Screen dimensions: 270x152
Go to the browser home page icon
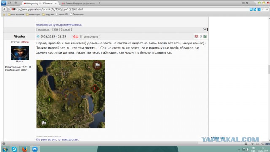coord(16,3)
